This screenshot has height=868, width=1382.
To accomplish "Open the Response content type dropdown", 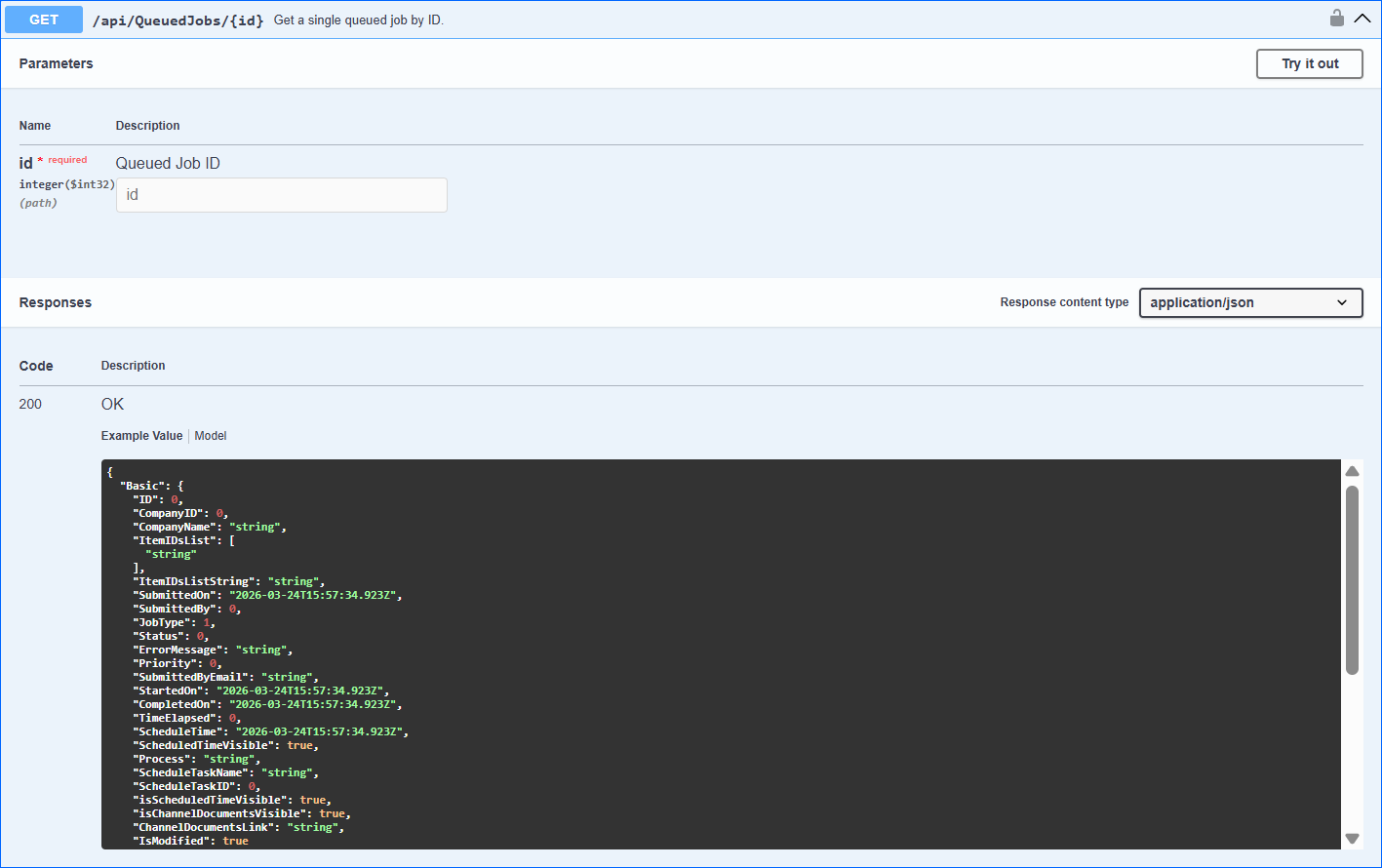I will tap(1250, 302).
